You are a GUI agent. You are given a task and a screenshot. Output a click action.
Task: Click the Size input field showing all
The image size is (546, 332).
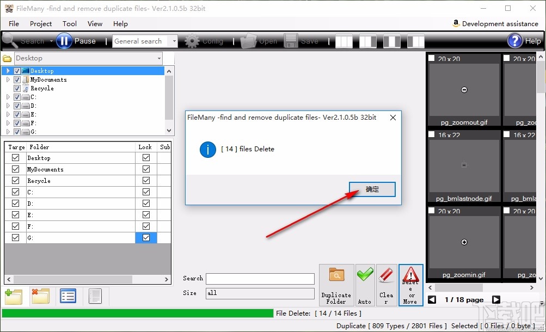(260, 293)
